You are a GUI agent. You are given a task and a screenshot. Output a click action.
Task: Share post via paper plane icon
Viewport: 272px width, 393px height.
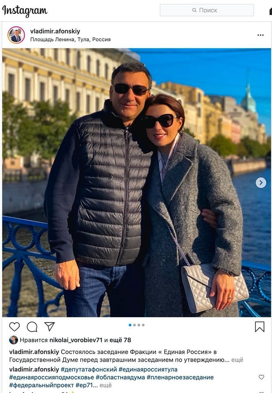[x=49, y=326]
